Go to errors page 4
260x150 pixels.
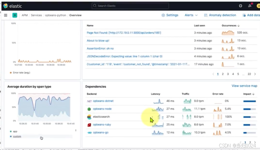(x=233, y=74)
